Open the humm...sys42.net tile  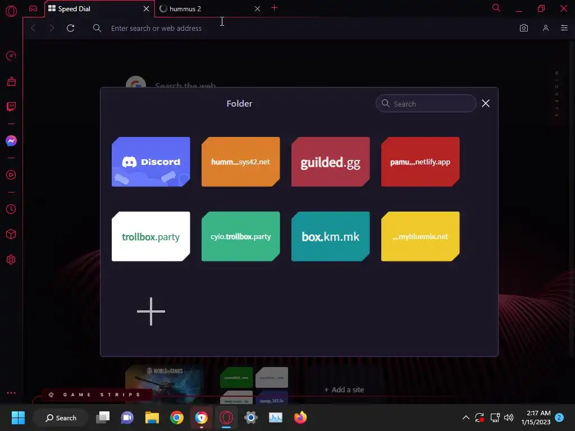click(240, 162)
